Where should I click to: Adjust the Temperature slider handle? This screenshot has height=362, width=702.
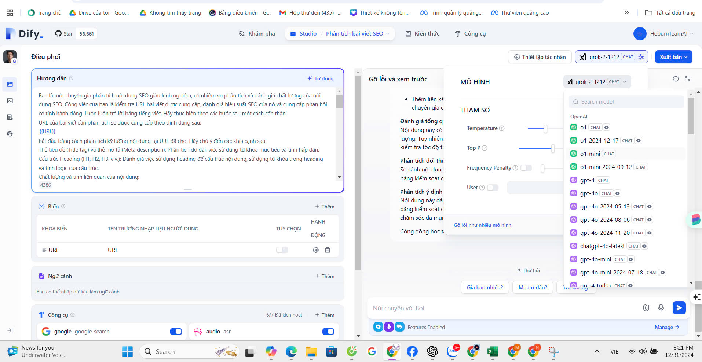pyautogui.click(x=545, y=129)
